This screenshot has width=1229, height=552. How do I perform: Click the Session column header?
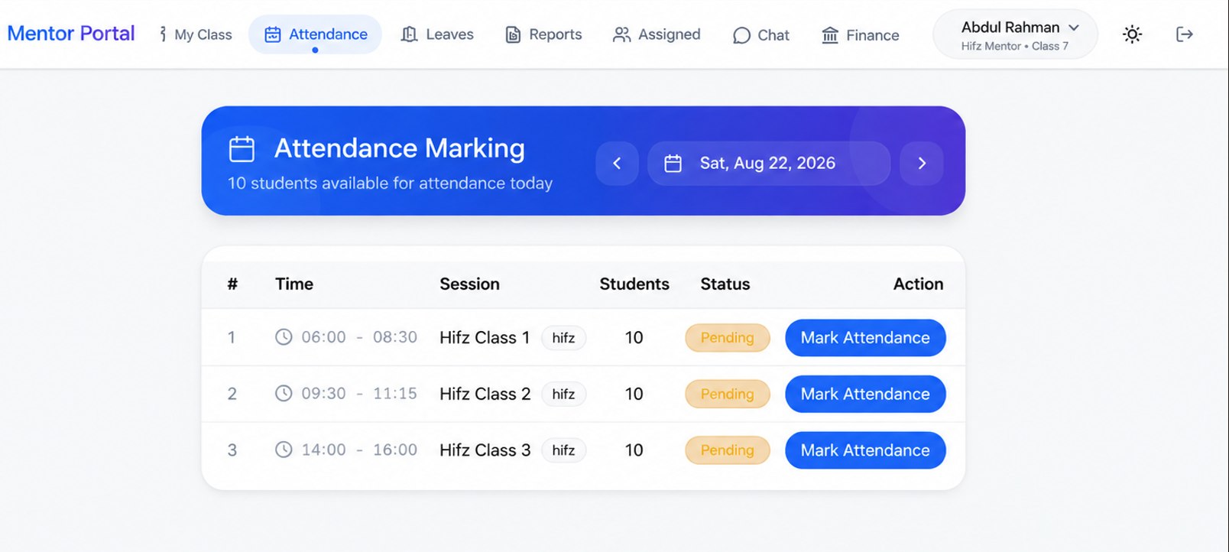pos(469,284)
